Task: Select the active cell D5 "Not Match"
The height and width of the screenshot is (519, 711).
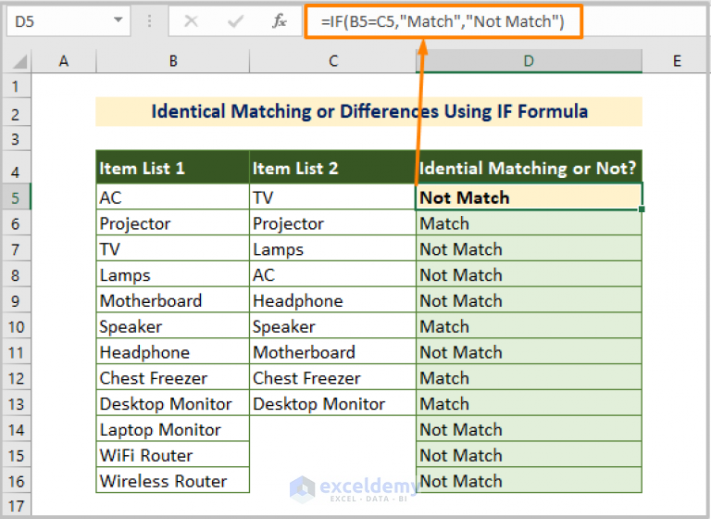Action: coord(529,197)
